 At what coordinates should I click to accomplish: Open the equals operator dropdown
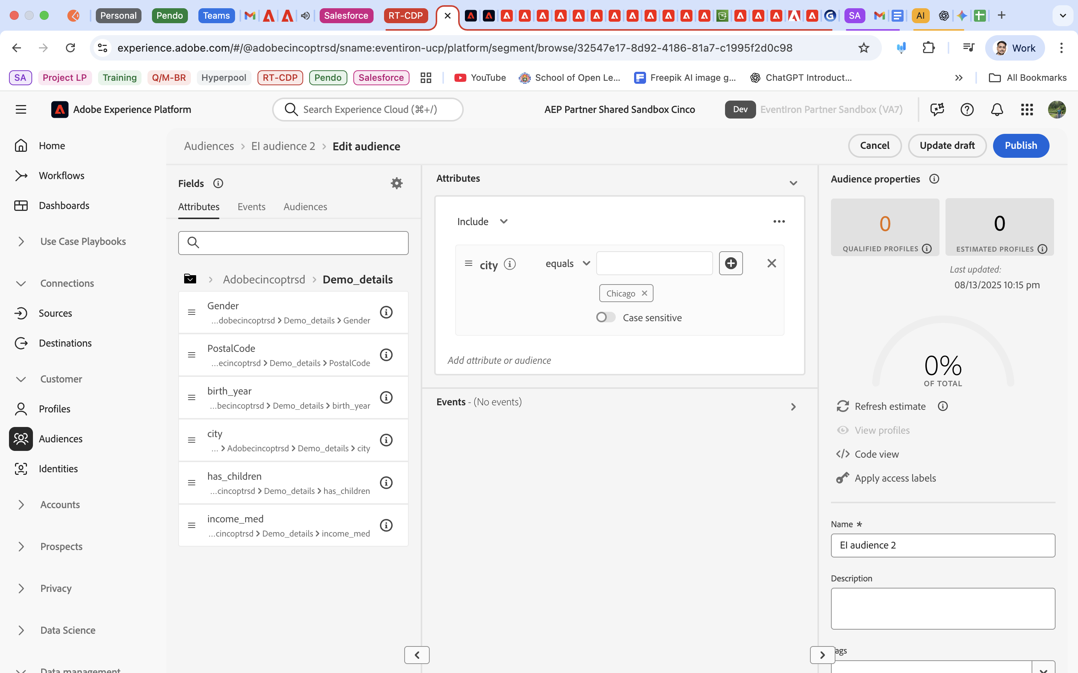(567, 263)
